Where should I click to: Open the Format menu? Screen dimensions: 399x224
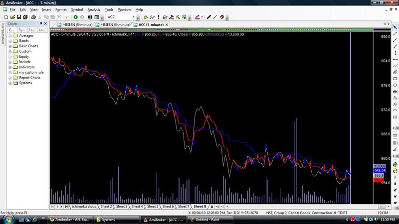(61, 9)
